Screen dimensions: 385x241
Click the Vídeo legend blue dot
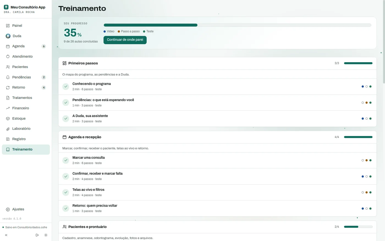(105, 31)
